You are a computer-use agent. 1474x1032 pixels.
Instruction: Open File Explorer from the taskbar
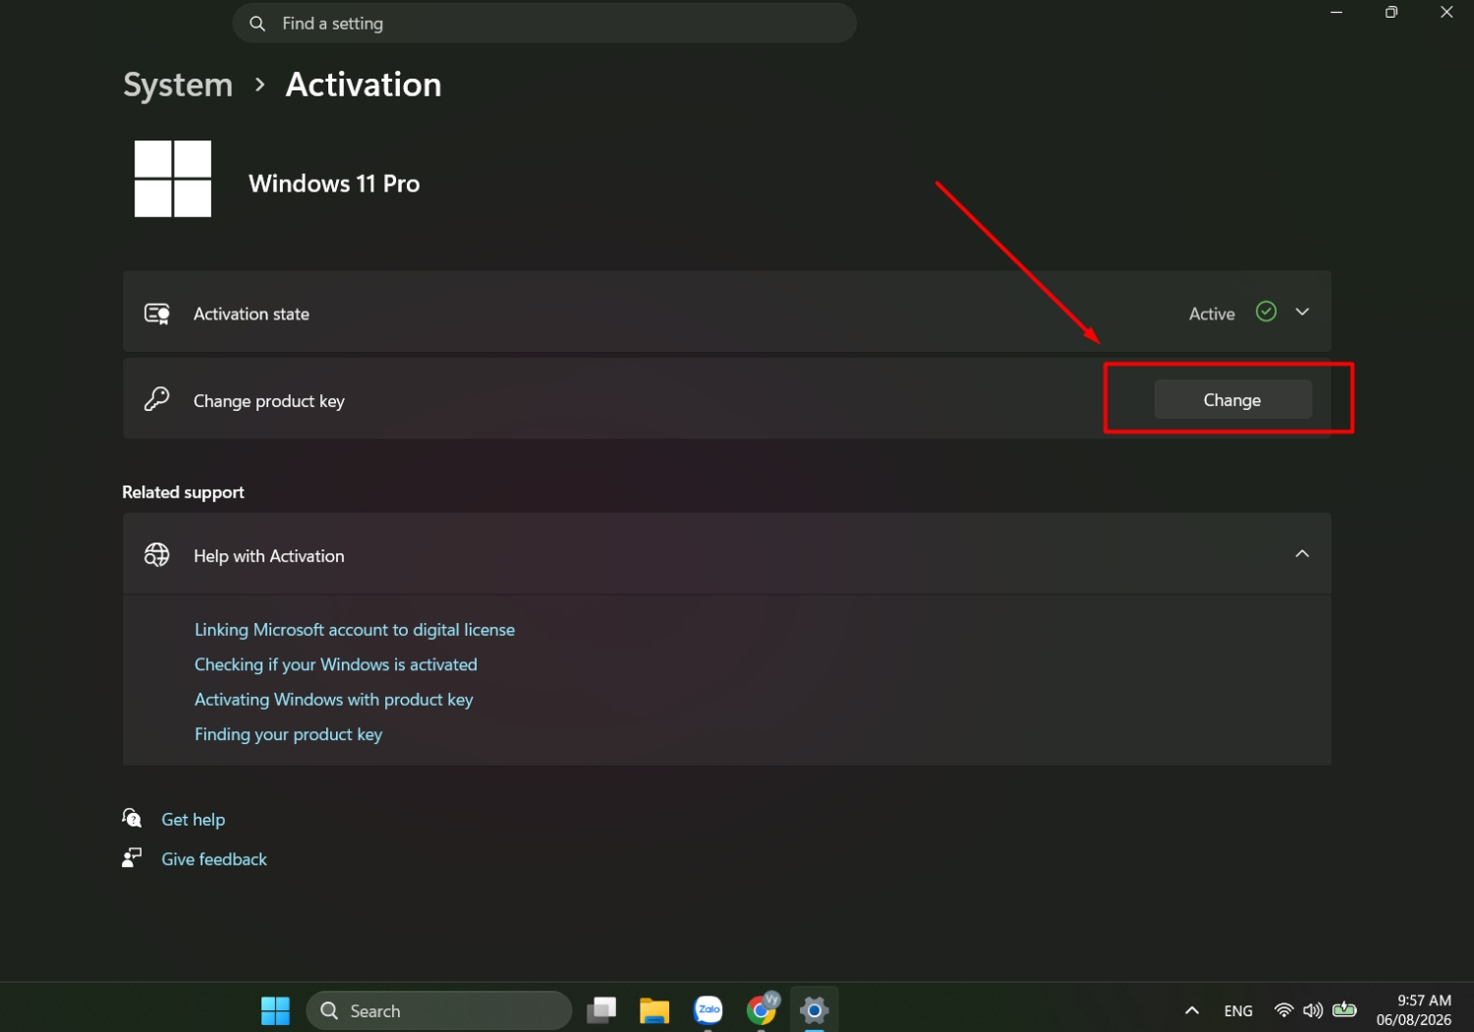tap(654, 1010)
